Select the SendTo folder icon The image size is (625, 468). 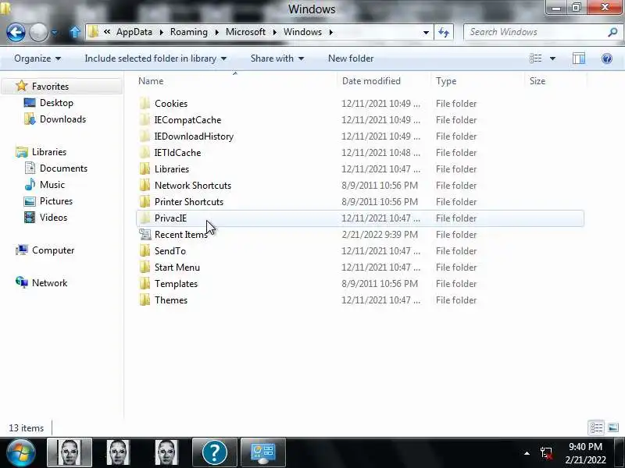point(145,250)
